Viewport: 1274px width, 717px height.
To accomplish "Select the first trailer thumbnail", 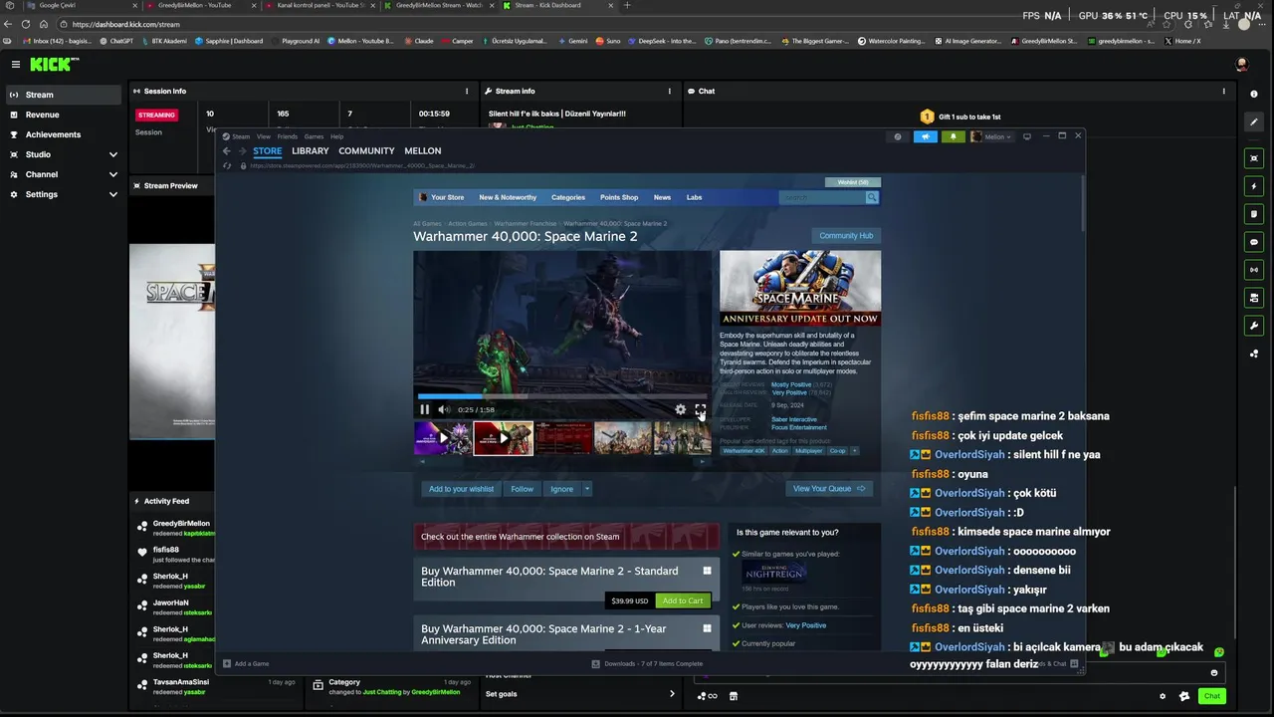I will (x=443, y=438).
